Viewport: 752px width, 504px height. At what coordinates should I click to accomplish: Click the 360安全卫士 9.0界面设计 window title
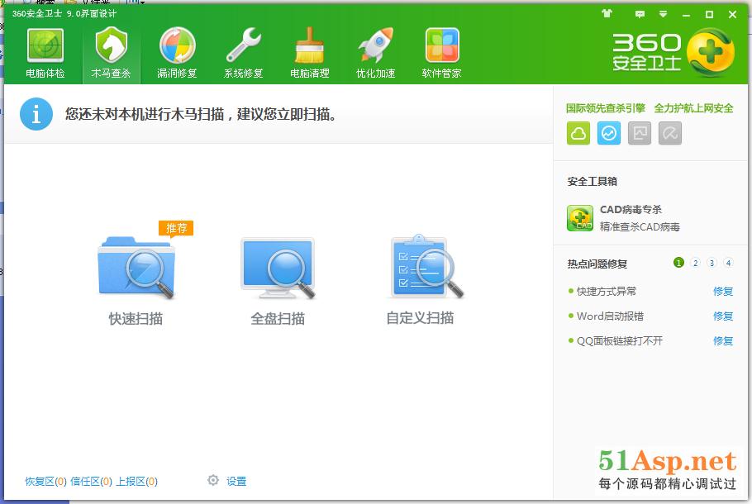(64, 13)
